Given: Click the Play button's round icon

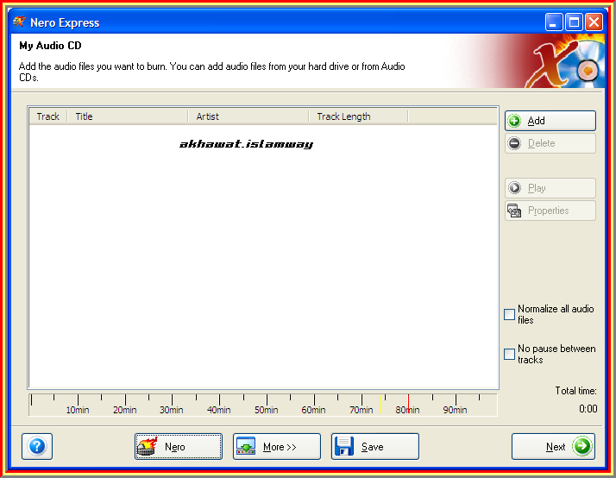Looking at the screenshot, I should click(x=514, y=188).
